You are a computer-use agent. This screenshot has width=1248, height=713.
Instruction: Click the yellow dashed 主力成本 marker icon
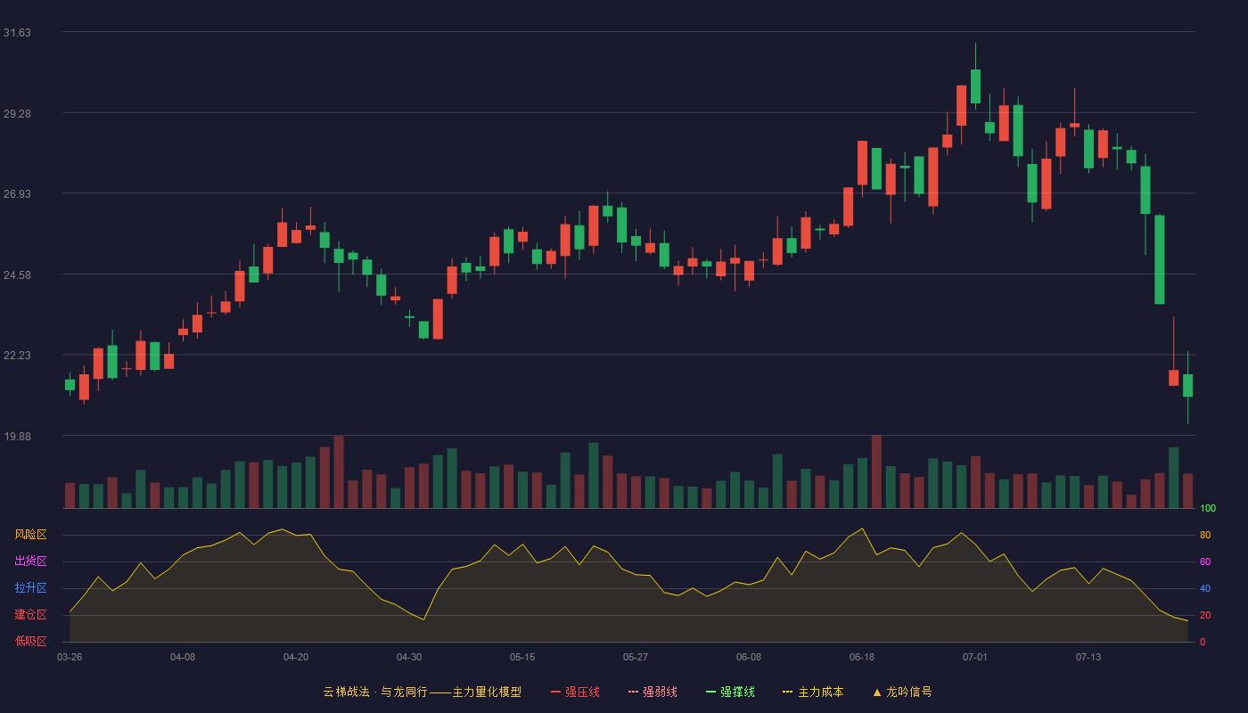[787, 692]
